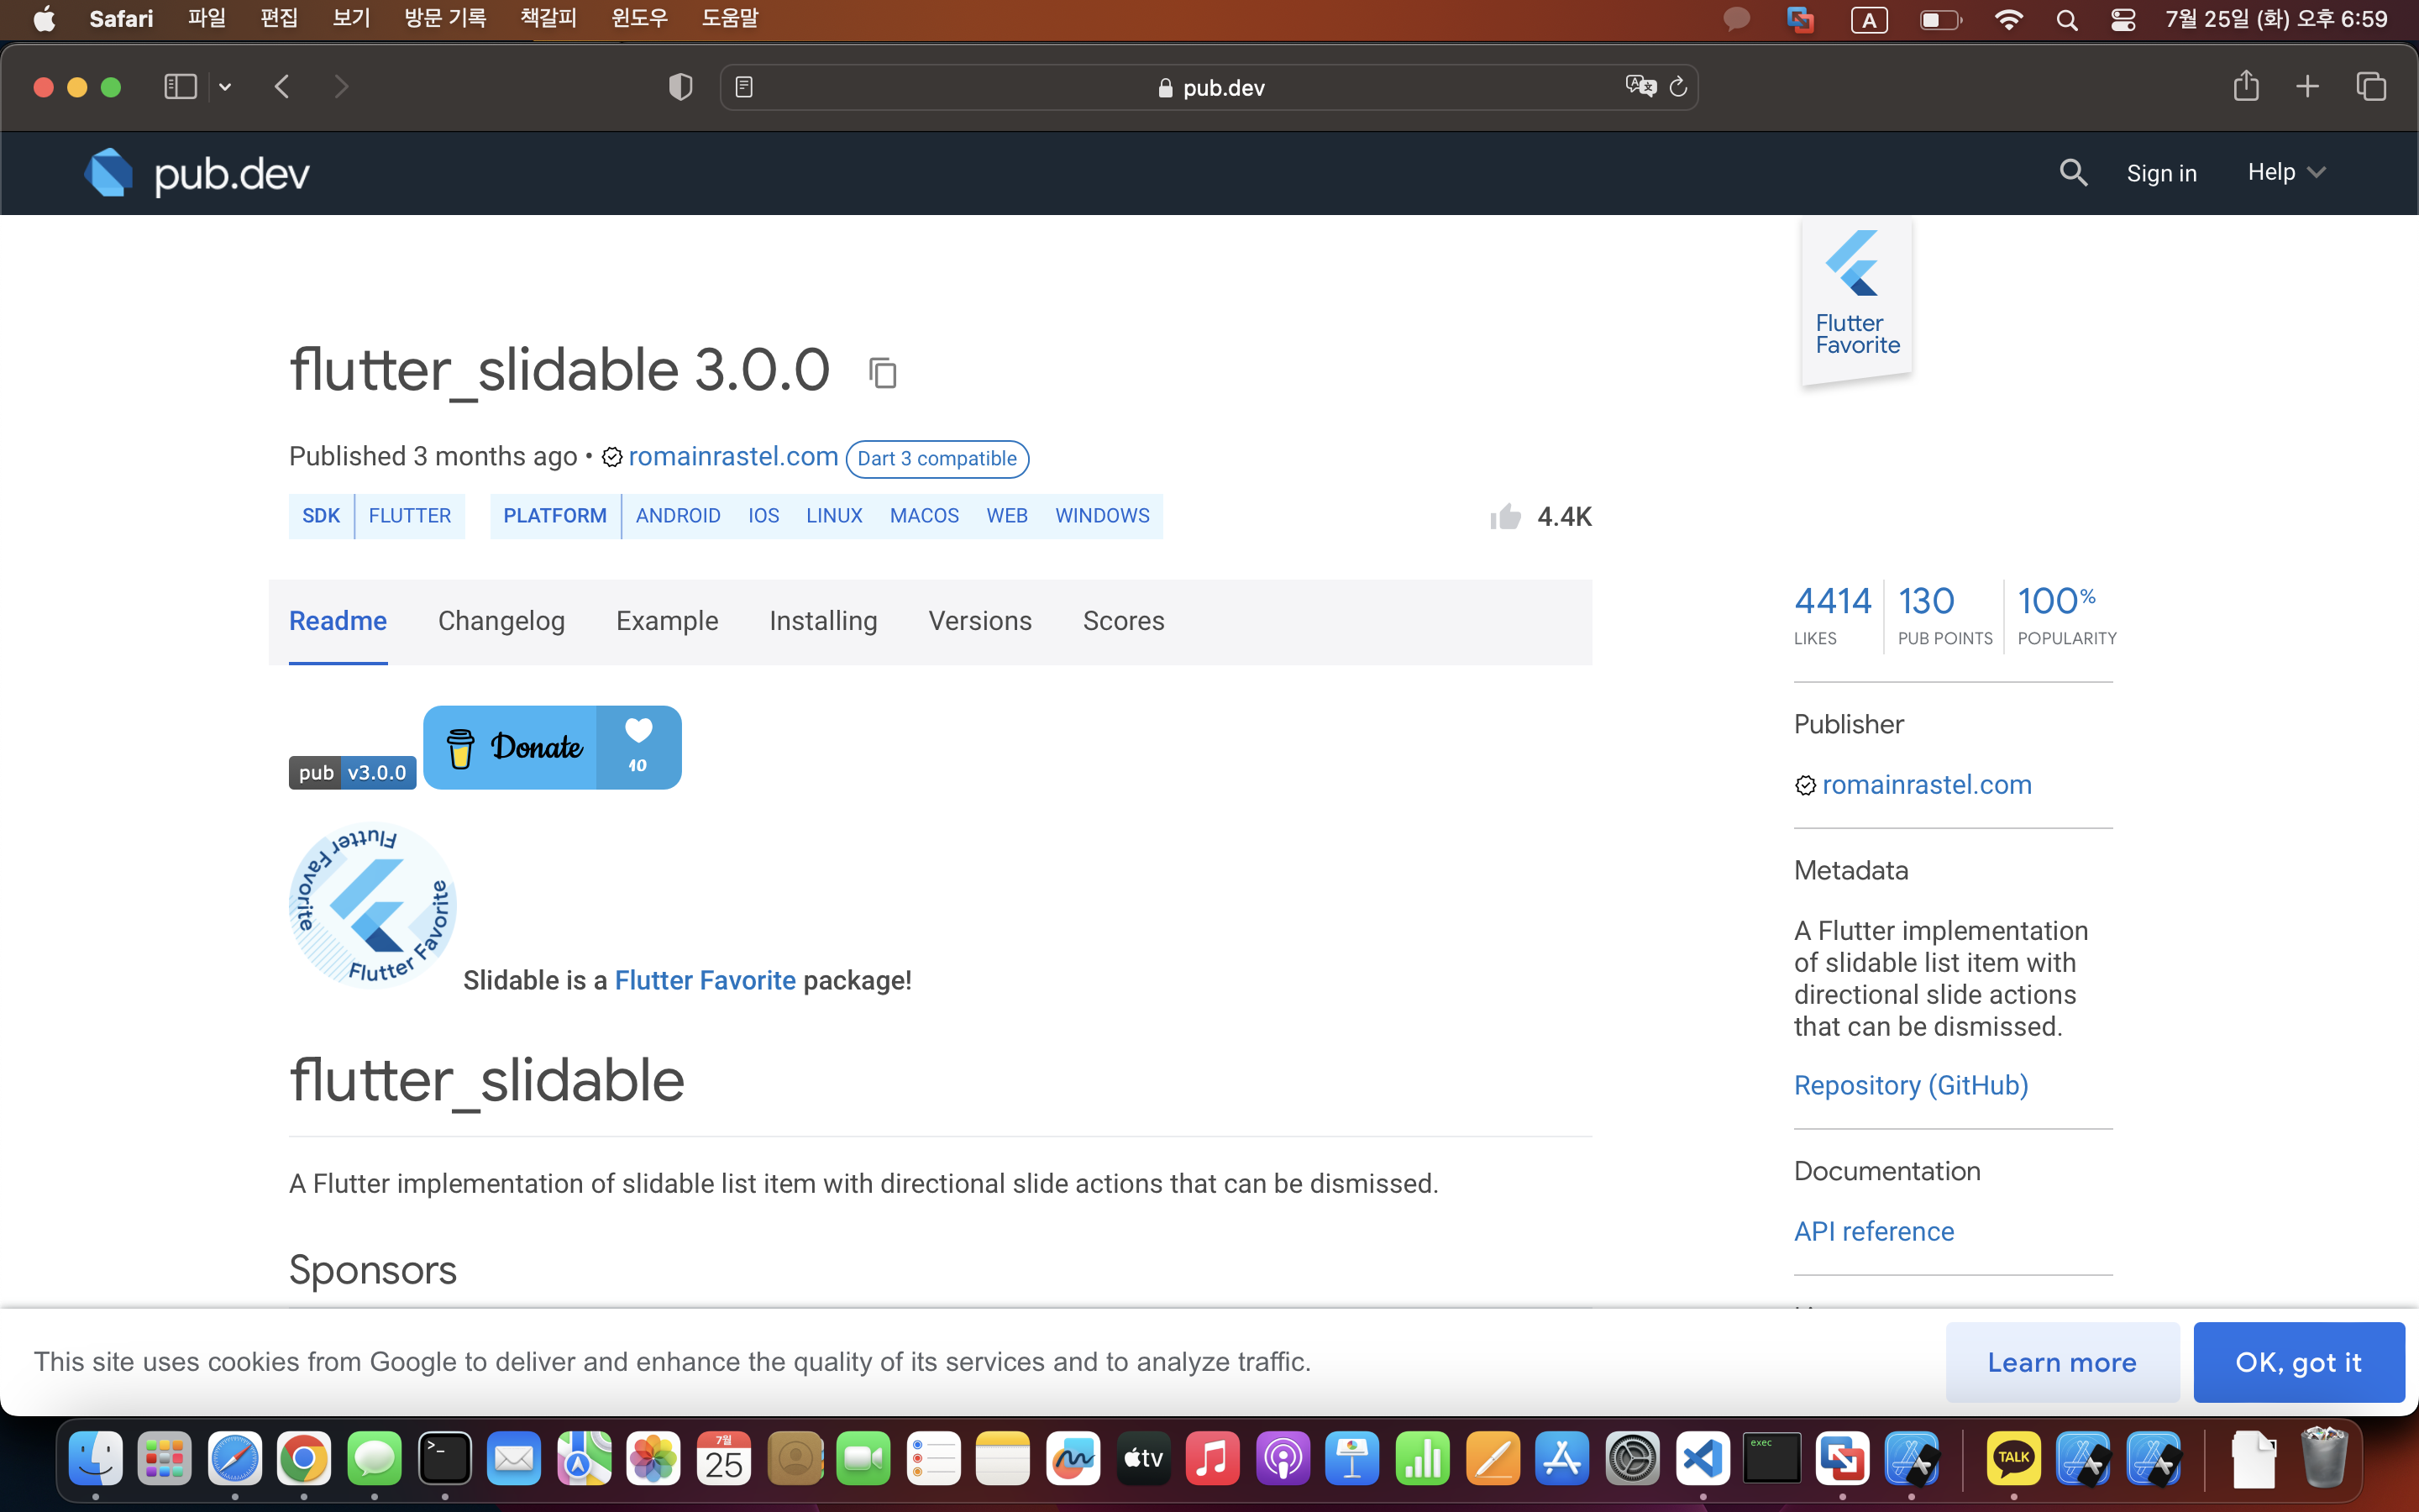Click the translate icon in address bar
This screenshot has height=1512, width=2419.
coord(1640,87)
